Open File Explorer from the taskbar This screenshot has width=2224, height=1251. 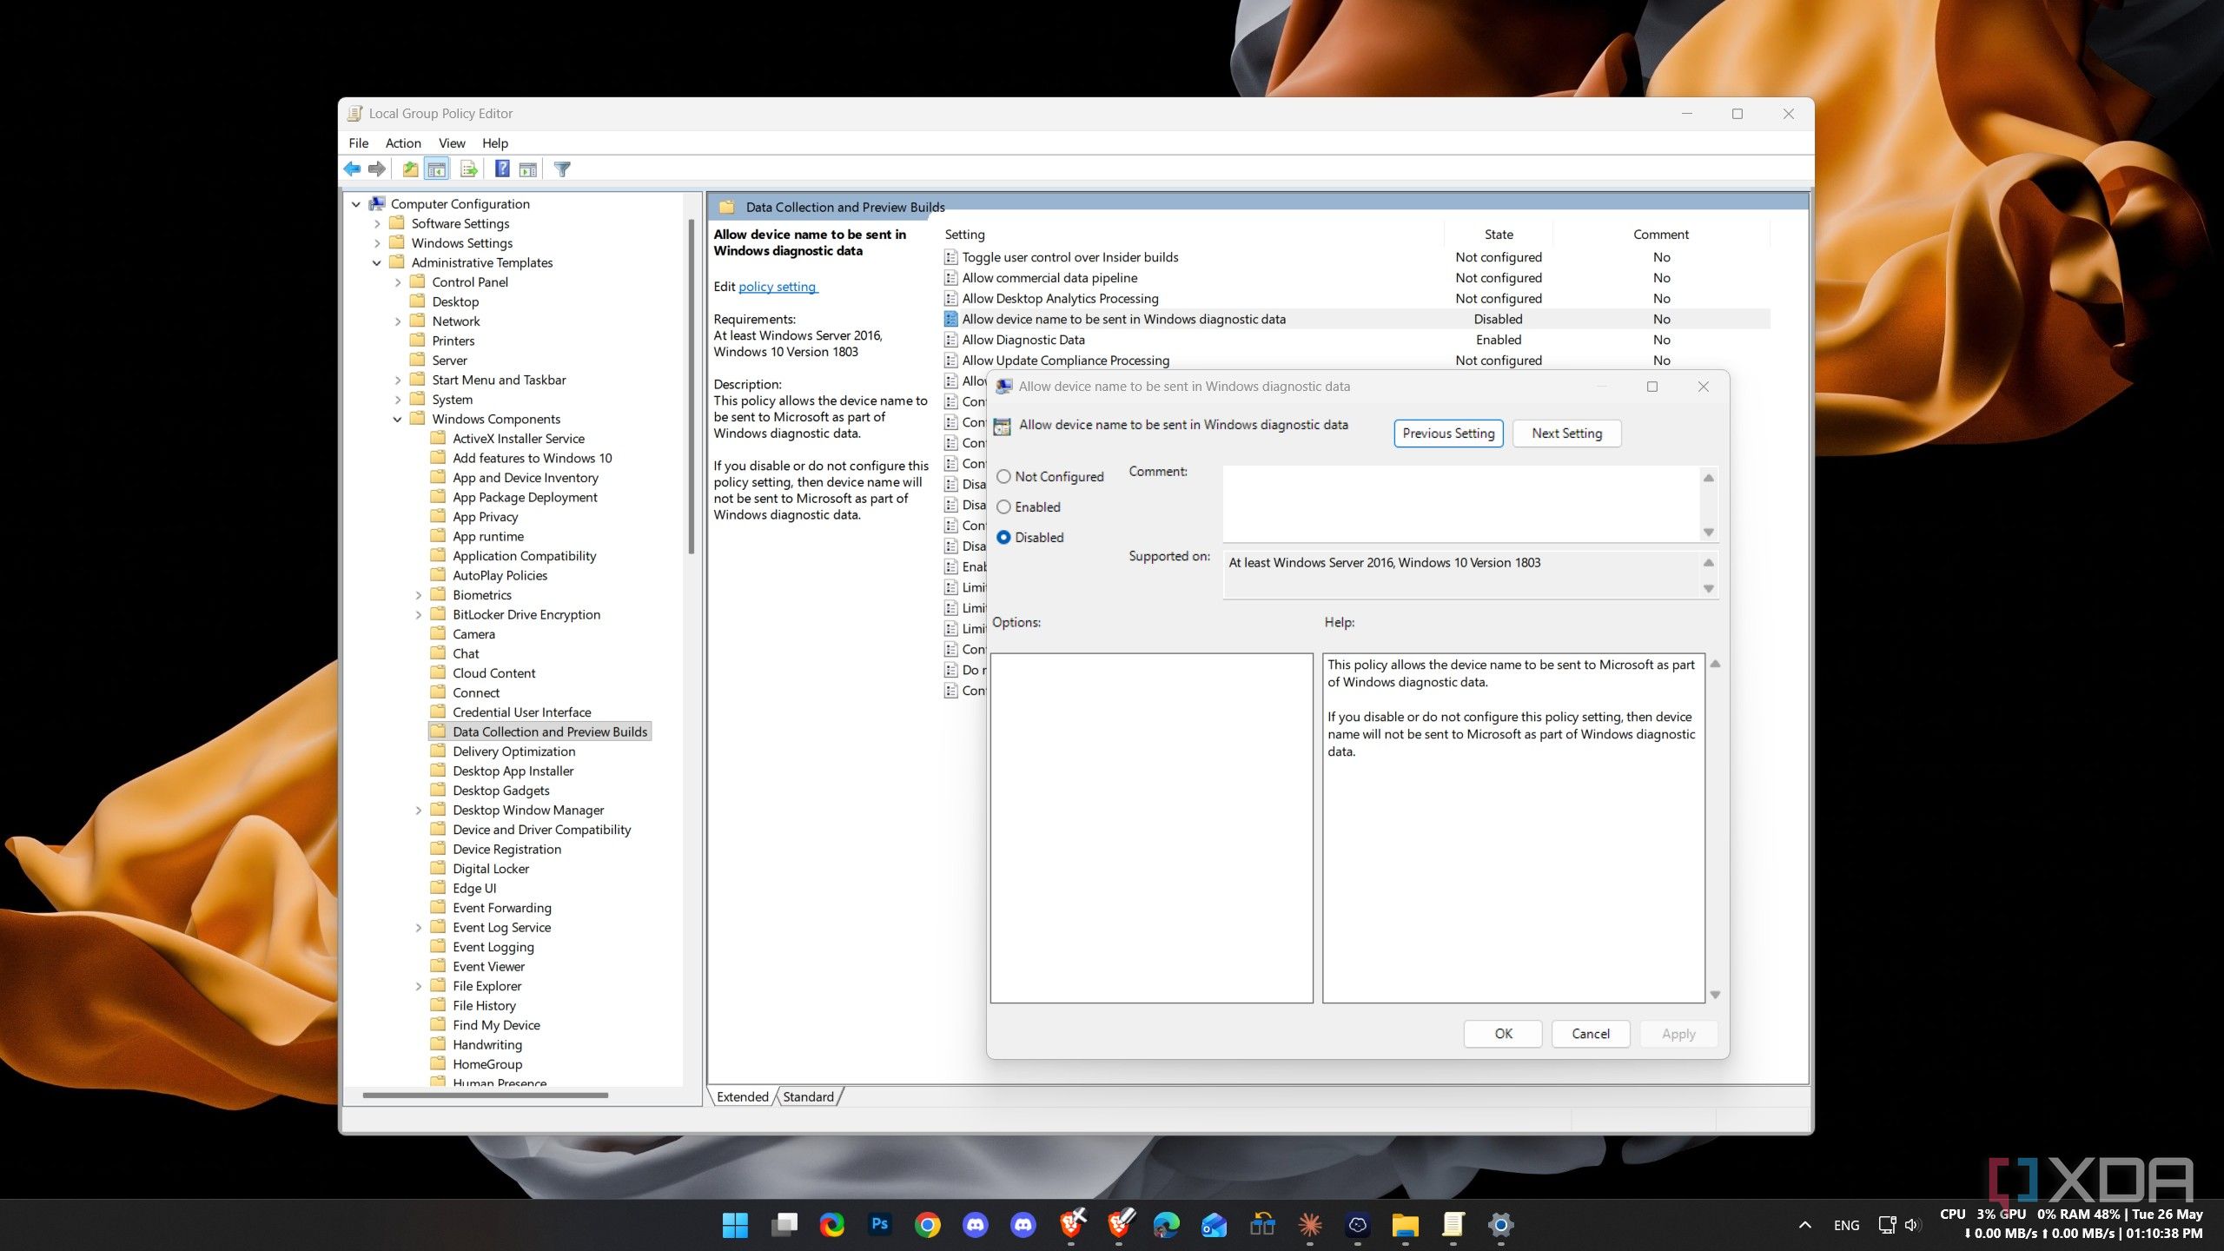[x=1406, y=1225]
